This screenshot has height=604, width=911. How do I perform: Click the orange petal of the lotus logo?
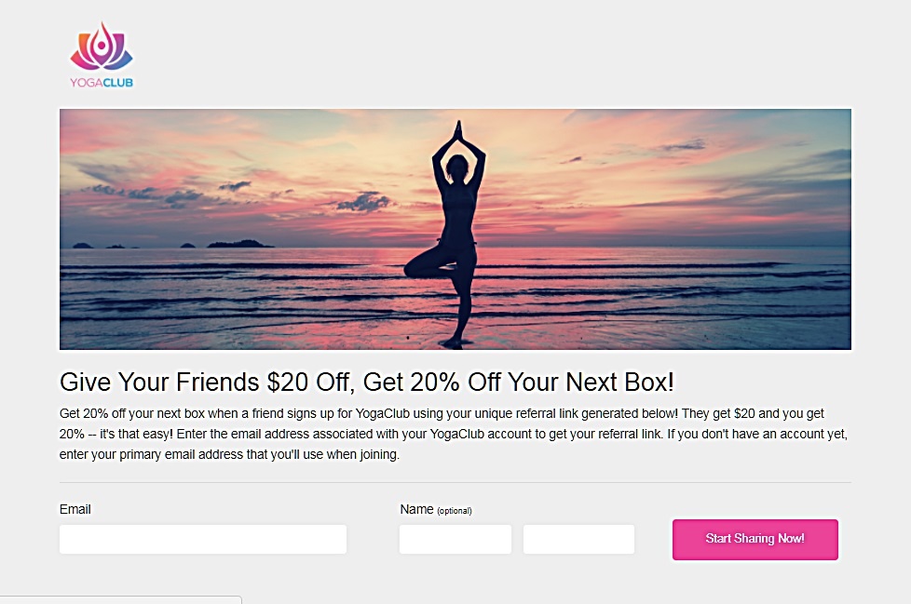[82, 38]
